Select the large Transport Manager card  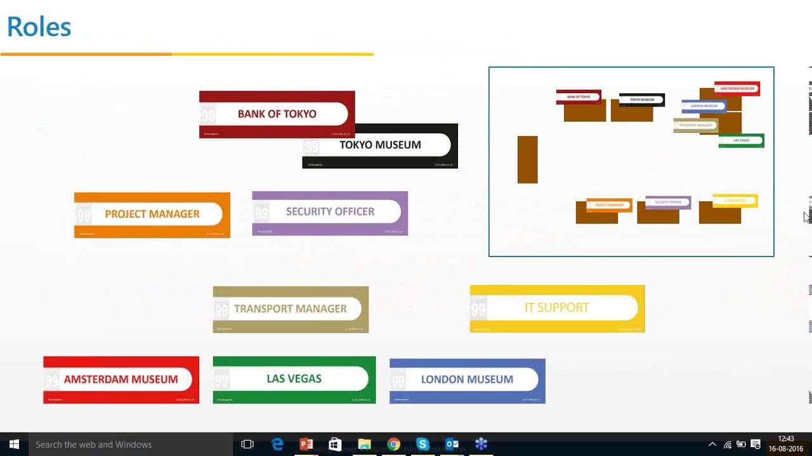[291, 310]
